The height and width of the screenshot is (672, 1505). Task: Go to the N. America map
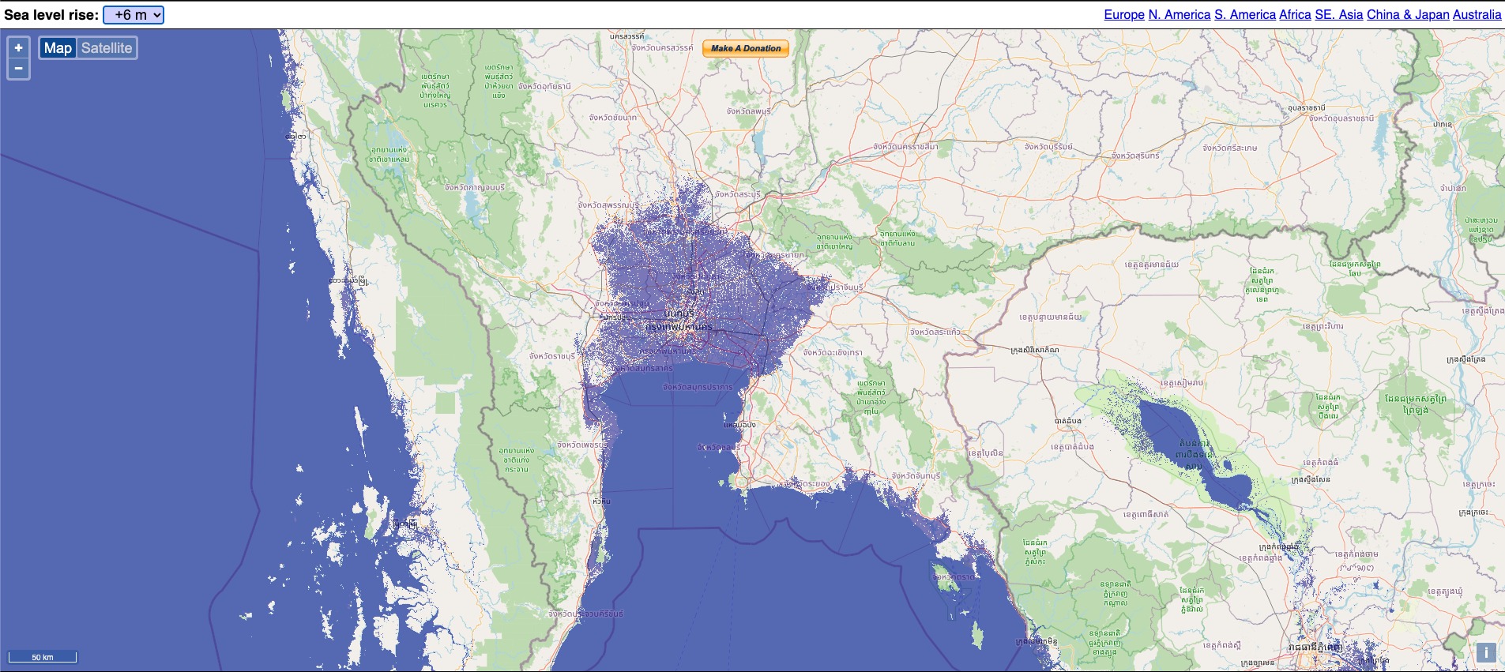pos(1179,14)
